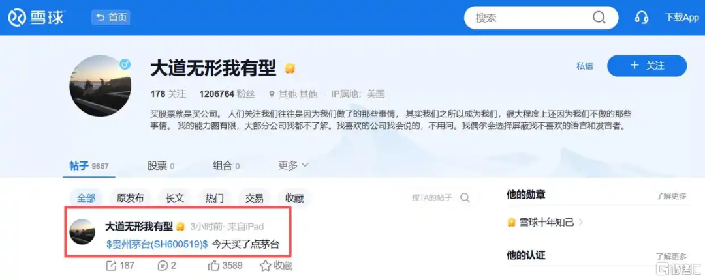Click the large profile avatar photo
Image resolution: width=705 pixels, height=280 pixels.
click(x=101, y=86)
